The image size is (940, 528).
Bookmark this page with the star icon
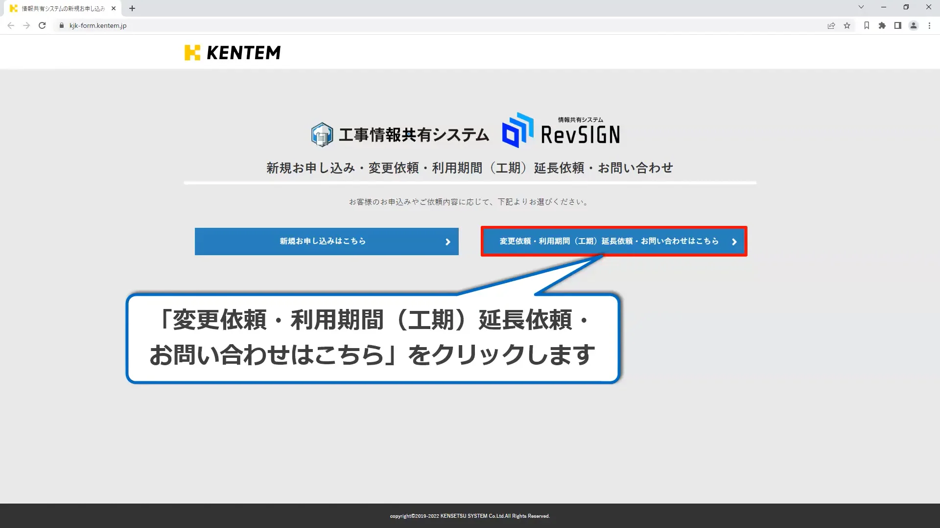(847, 25)
